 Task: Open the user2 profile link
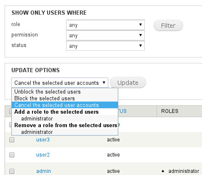[x=43, y=155]
